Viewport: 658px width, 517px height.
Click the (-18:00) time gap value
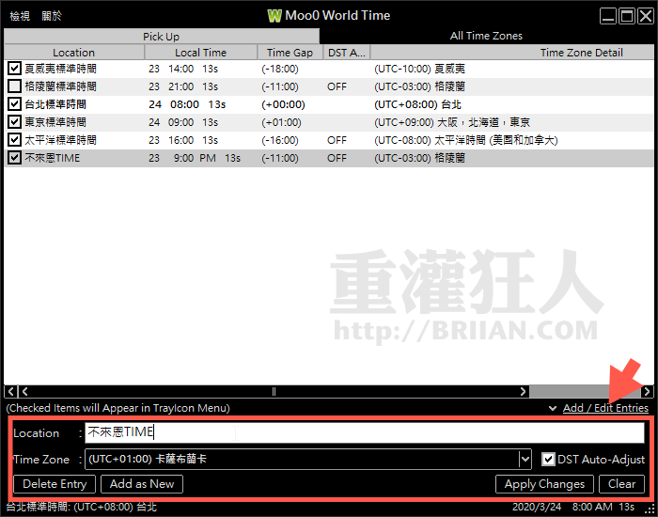(280, 69)
